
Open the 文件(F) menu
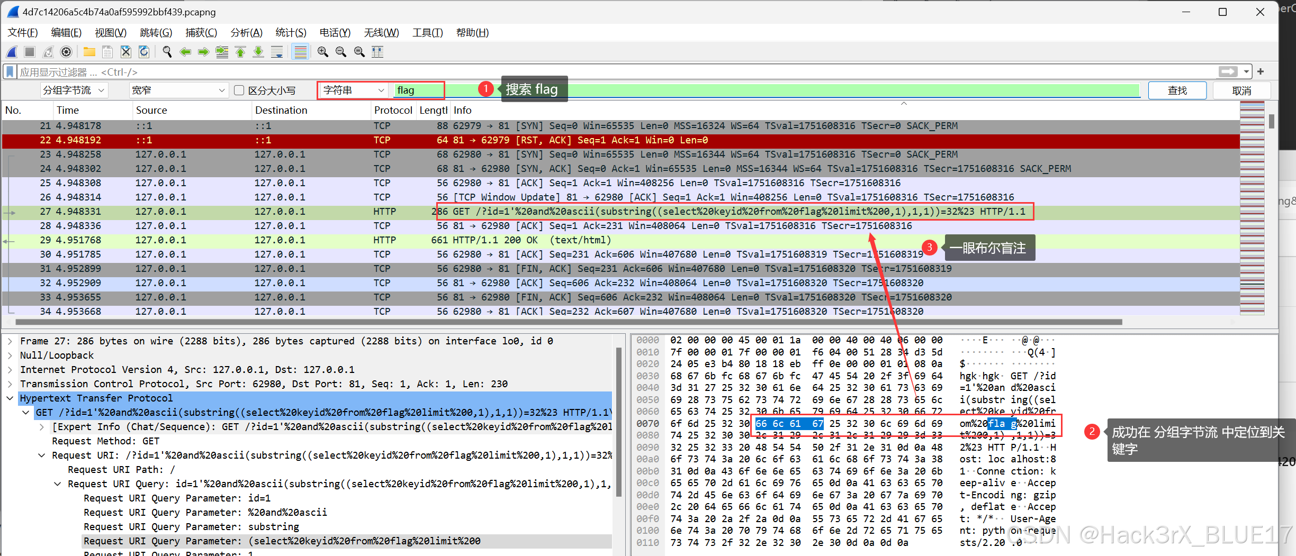click(23, 33)
